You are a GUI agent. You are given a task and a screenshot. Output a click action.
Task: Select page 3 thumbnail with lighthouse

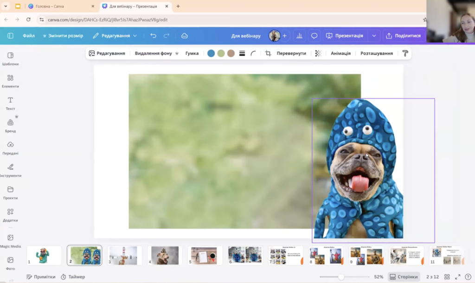pos(125,256)
